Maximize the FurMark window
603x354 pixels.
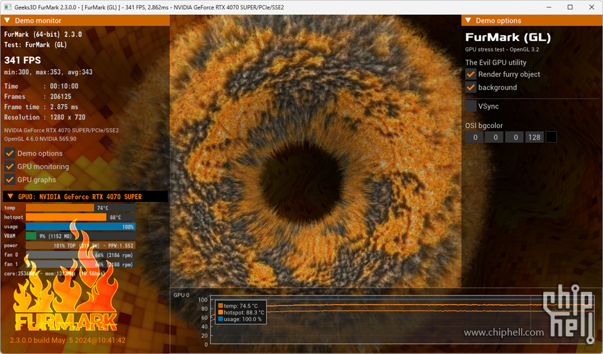[570, 7]
